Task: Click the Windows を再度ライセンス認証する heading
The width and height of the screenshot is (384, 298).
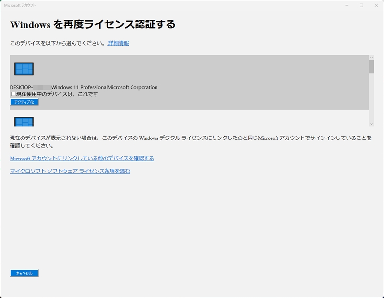Action: [x=92, y=24]
